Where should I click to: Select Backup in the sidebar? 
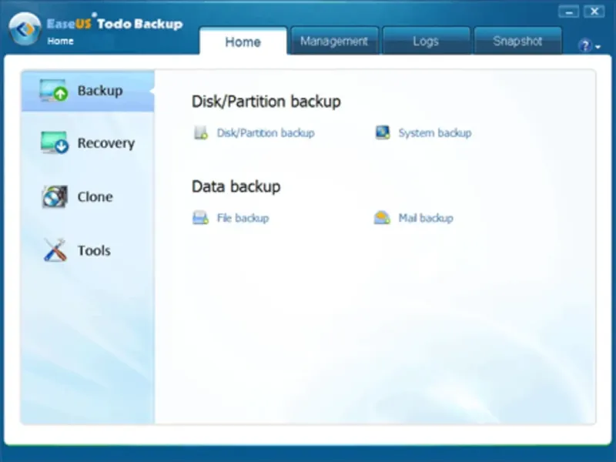coord(88,91)
